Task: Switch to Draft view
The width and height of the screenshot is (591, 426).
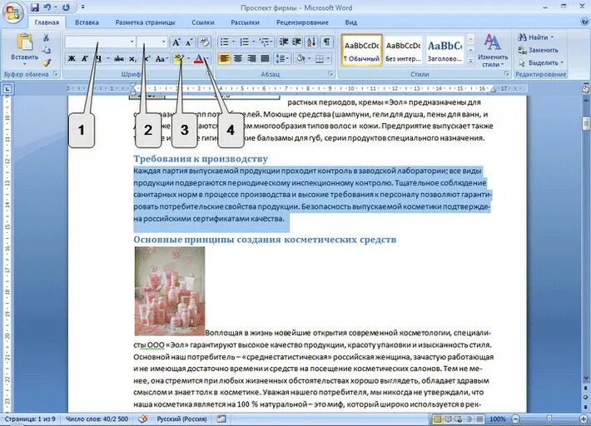Action: point(479,419)
